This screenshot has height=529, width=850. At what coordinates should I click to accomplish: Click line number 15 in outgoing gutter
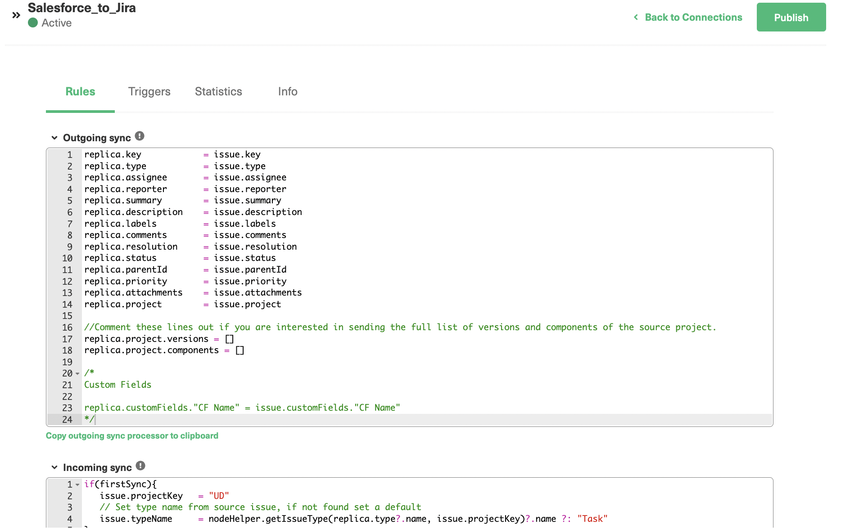pos(67,316)
